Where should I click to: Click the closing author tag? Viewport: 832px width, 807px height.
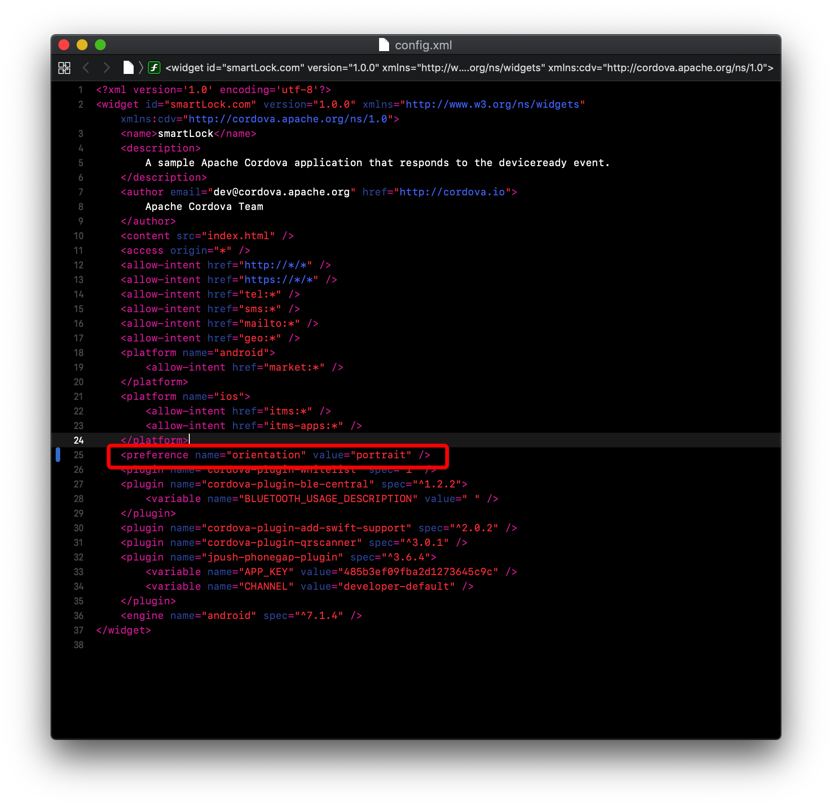[148, 221]
